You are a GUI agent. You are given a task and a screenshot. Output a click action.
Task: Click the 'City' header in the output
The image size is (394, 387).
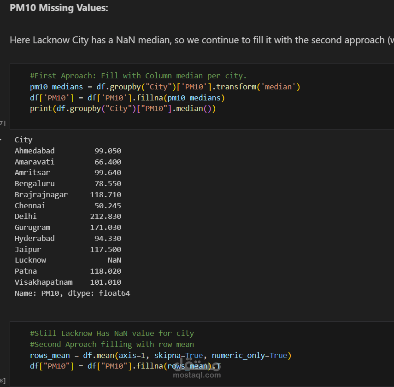(x=24, y=140)
